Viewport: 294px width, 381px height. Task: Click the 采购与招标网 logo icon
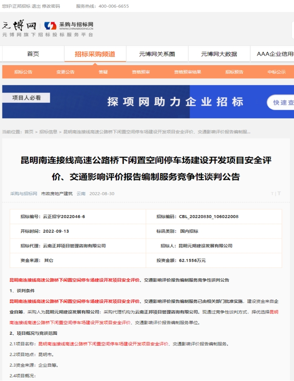[x=50, y=26]
